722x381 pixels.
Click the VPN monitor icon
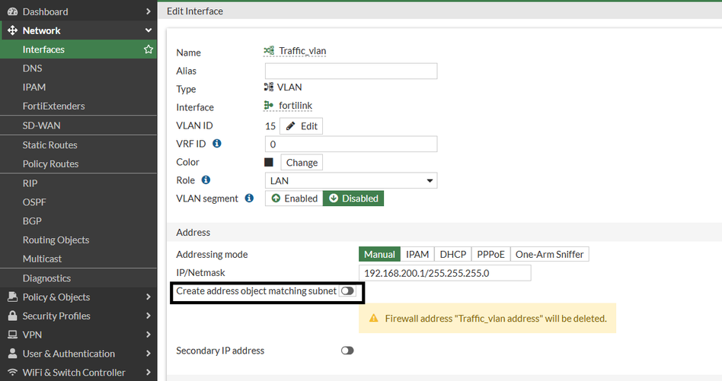point(12,335)
